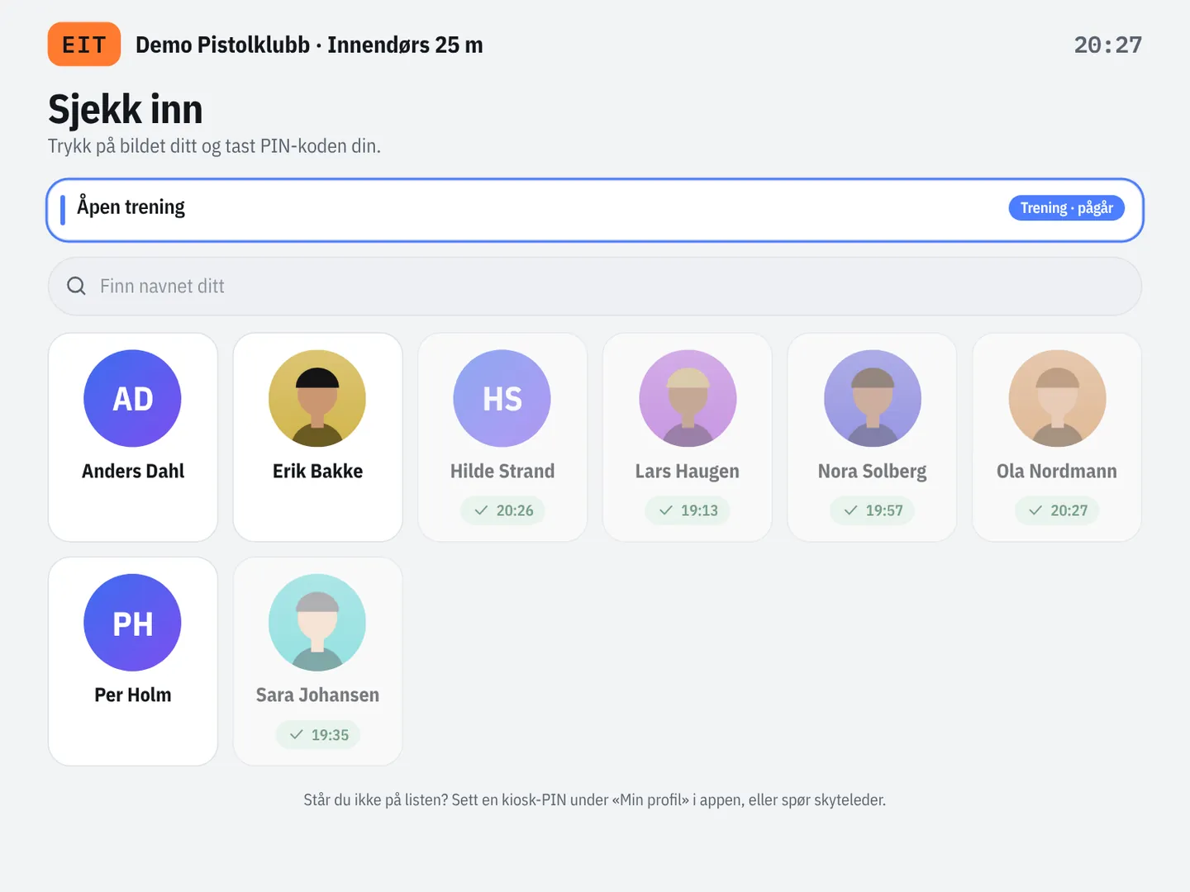Click the 'Demo Pistolklubb · Innendørs 25 m' title
Image resolution: width=1190 pixels, height=892 pixels.
tap(309, 45)
